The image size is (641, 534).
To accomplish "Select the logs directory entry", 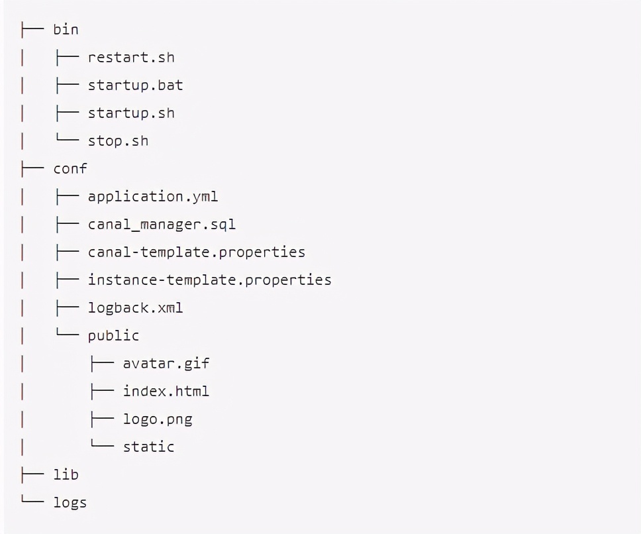I will point(70,502).
